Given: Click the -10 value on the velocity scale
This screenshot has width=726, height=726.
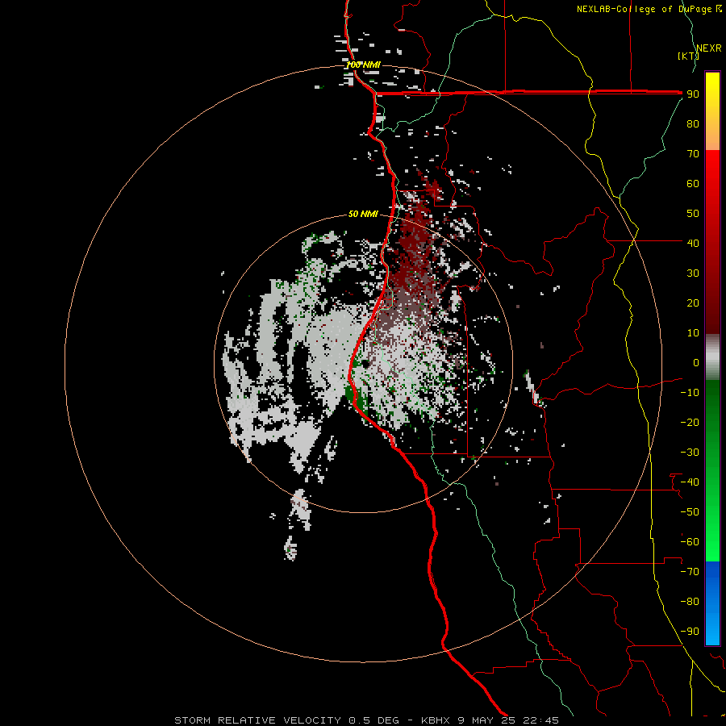Looking at the screenshot, I should (690, 393).
